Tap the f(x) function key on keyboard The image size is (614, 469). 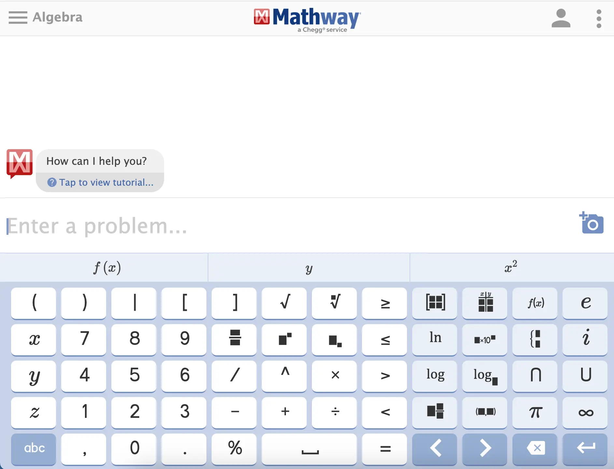tap(536, 303)
